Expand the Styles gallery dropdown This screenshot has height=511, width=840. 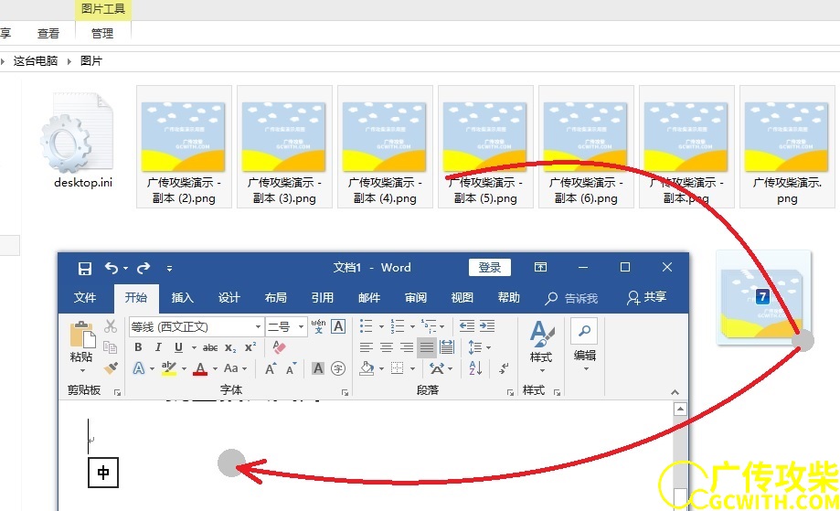click(541, 370)
